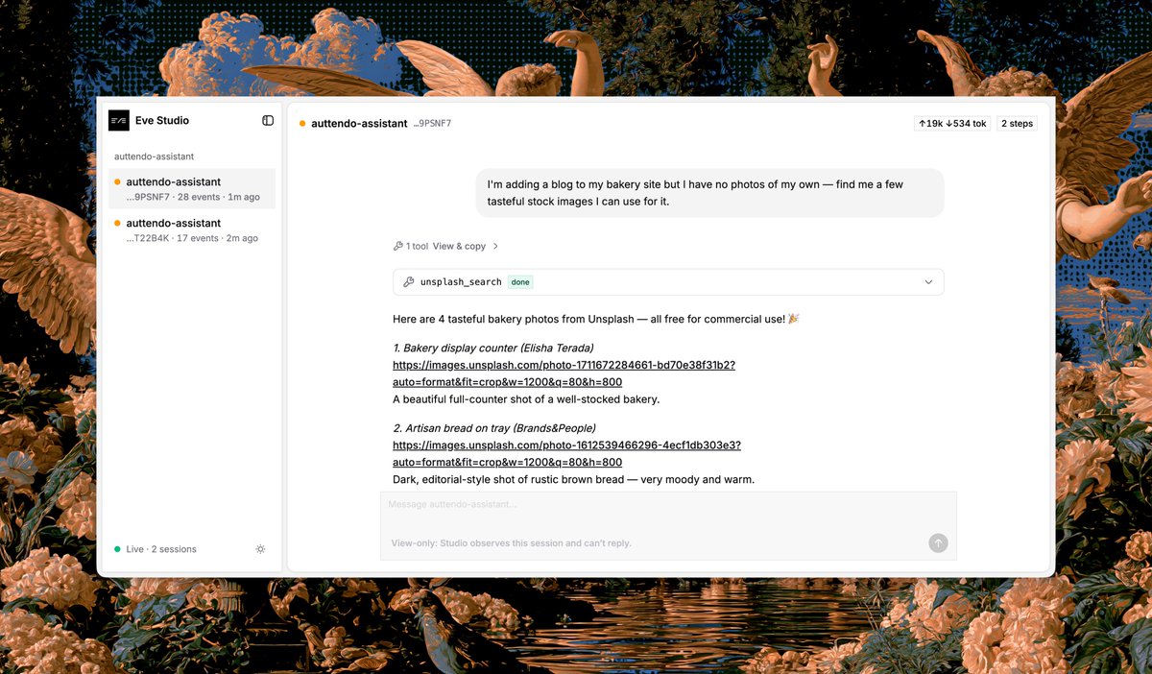Click the wrench icon beside unsplash_search

pyautogui.click(x=409, y=282)
